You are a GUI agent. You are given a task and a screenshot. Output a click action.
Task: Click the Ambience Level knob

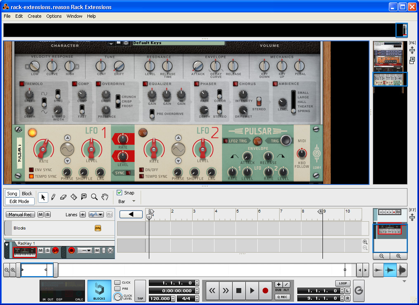click(282, 102)
